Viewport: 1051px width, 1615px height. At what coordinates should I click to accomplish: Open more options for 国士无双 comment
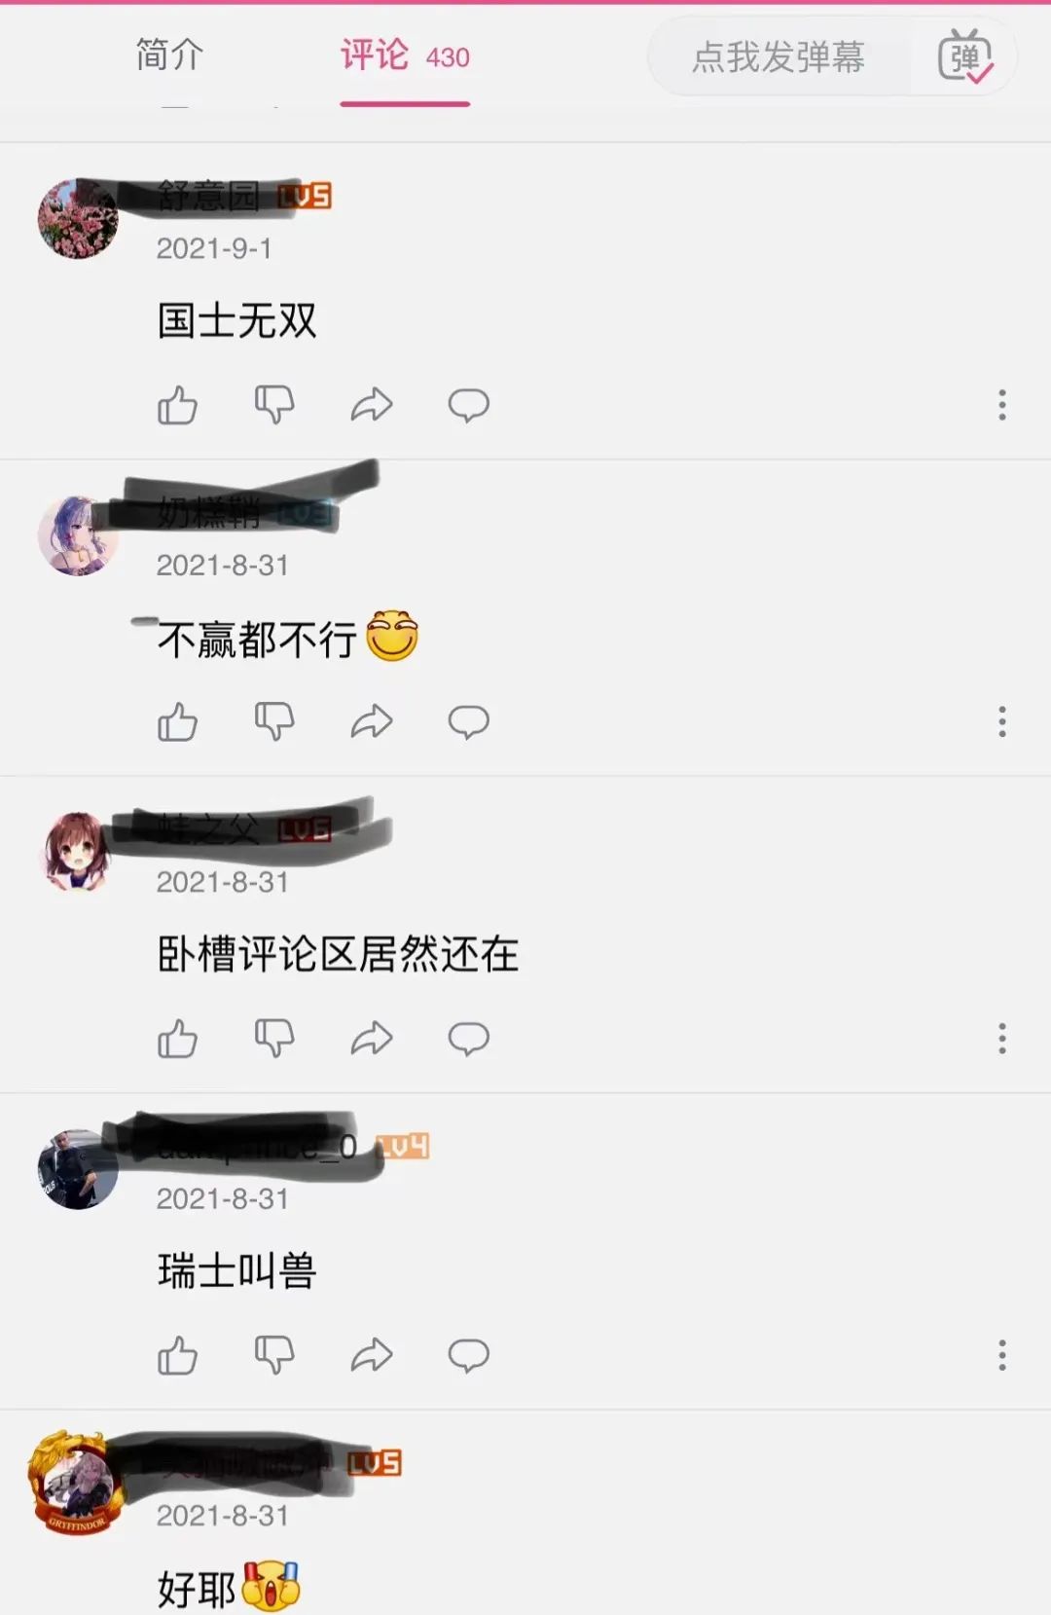pos(1002,405)
